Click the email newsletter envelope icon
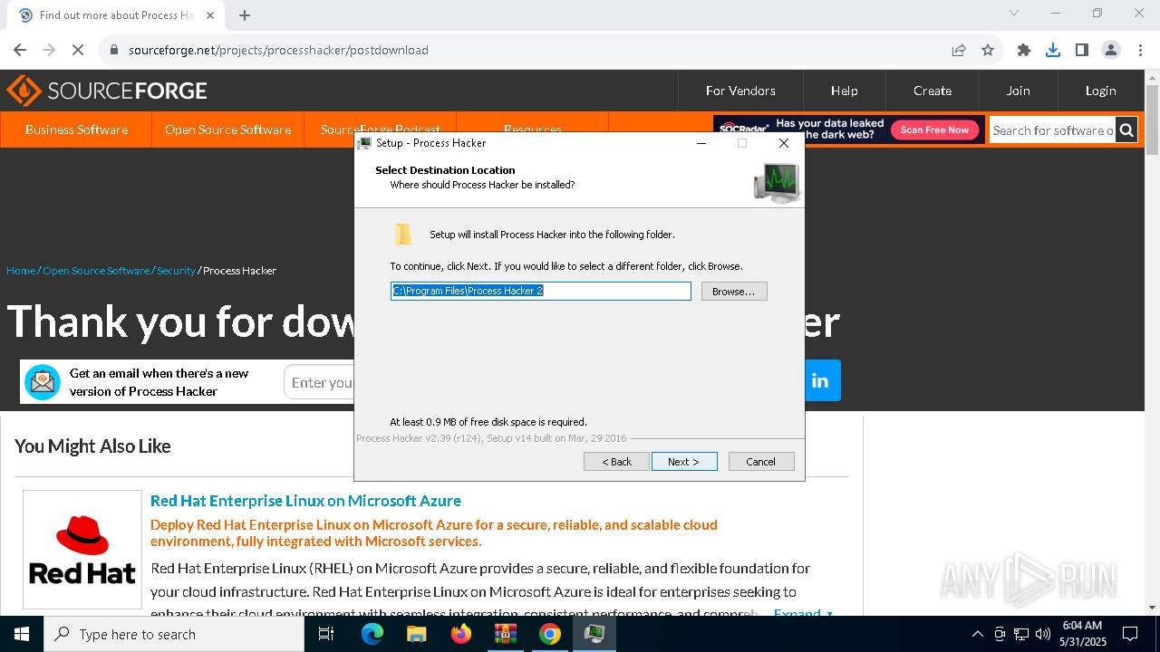This screenshot has height=652, width=1160. [x=43, y=382]
